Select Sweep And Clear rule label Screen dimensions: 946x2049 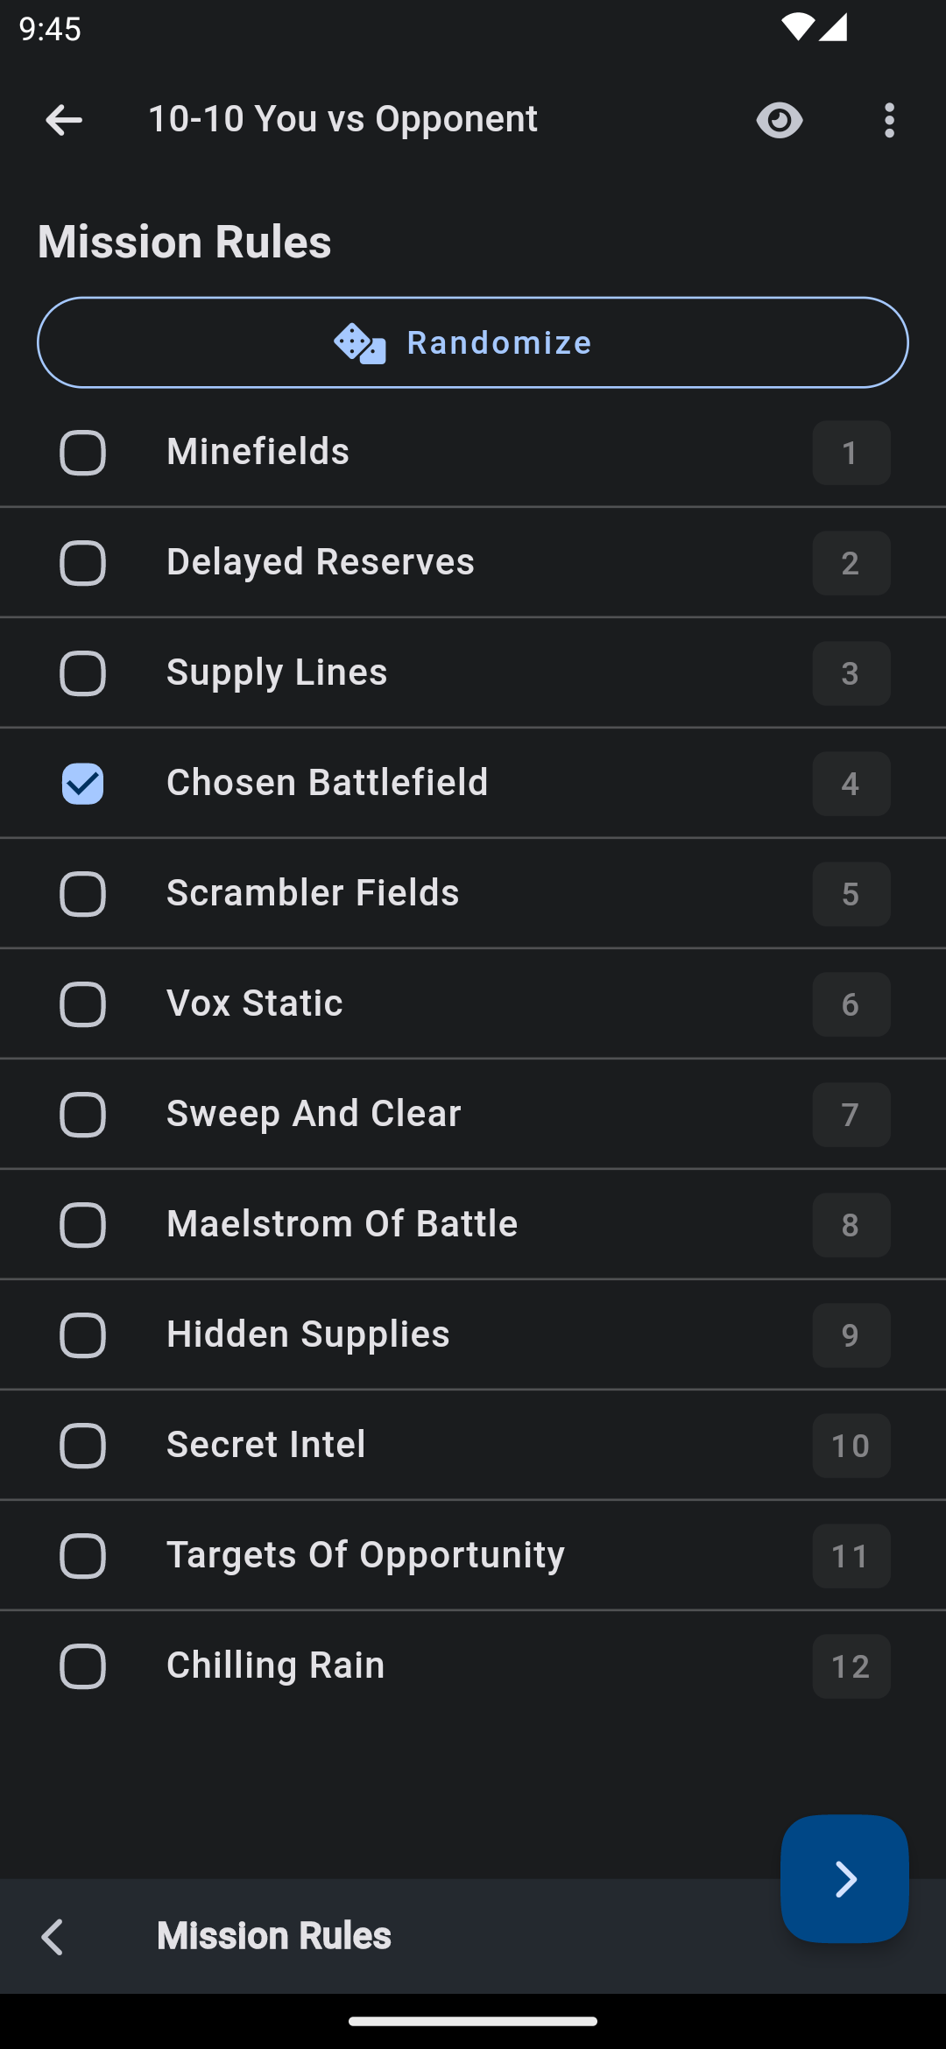[314, 1114]
